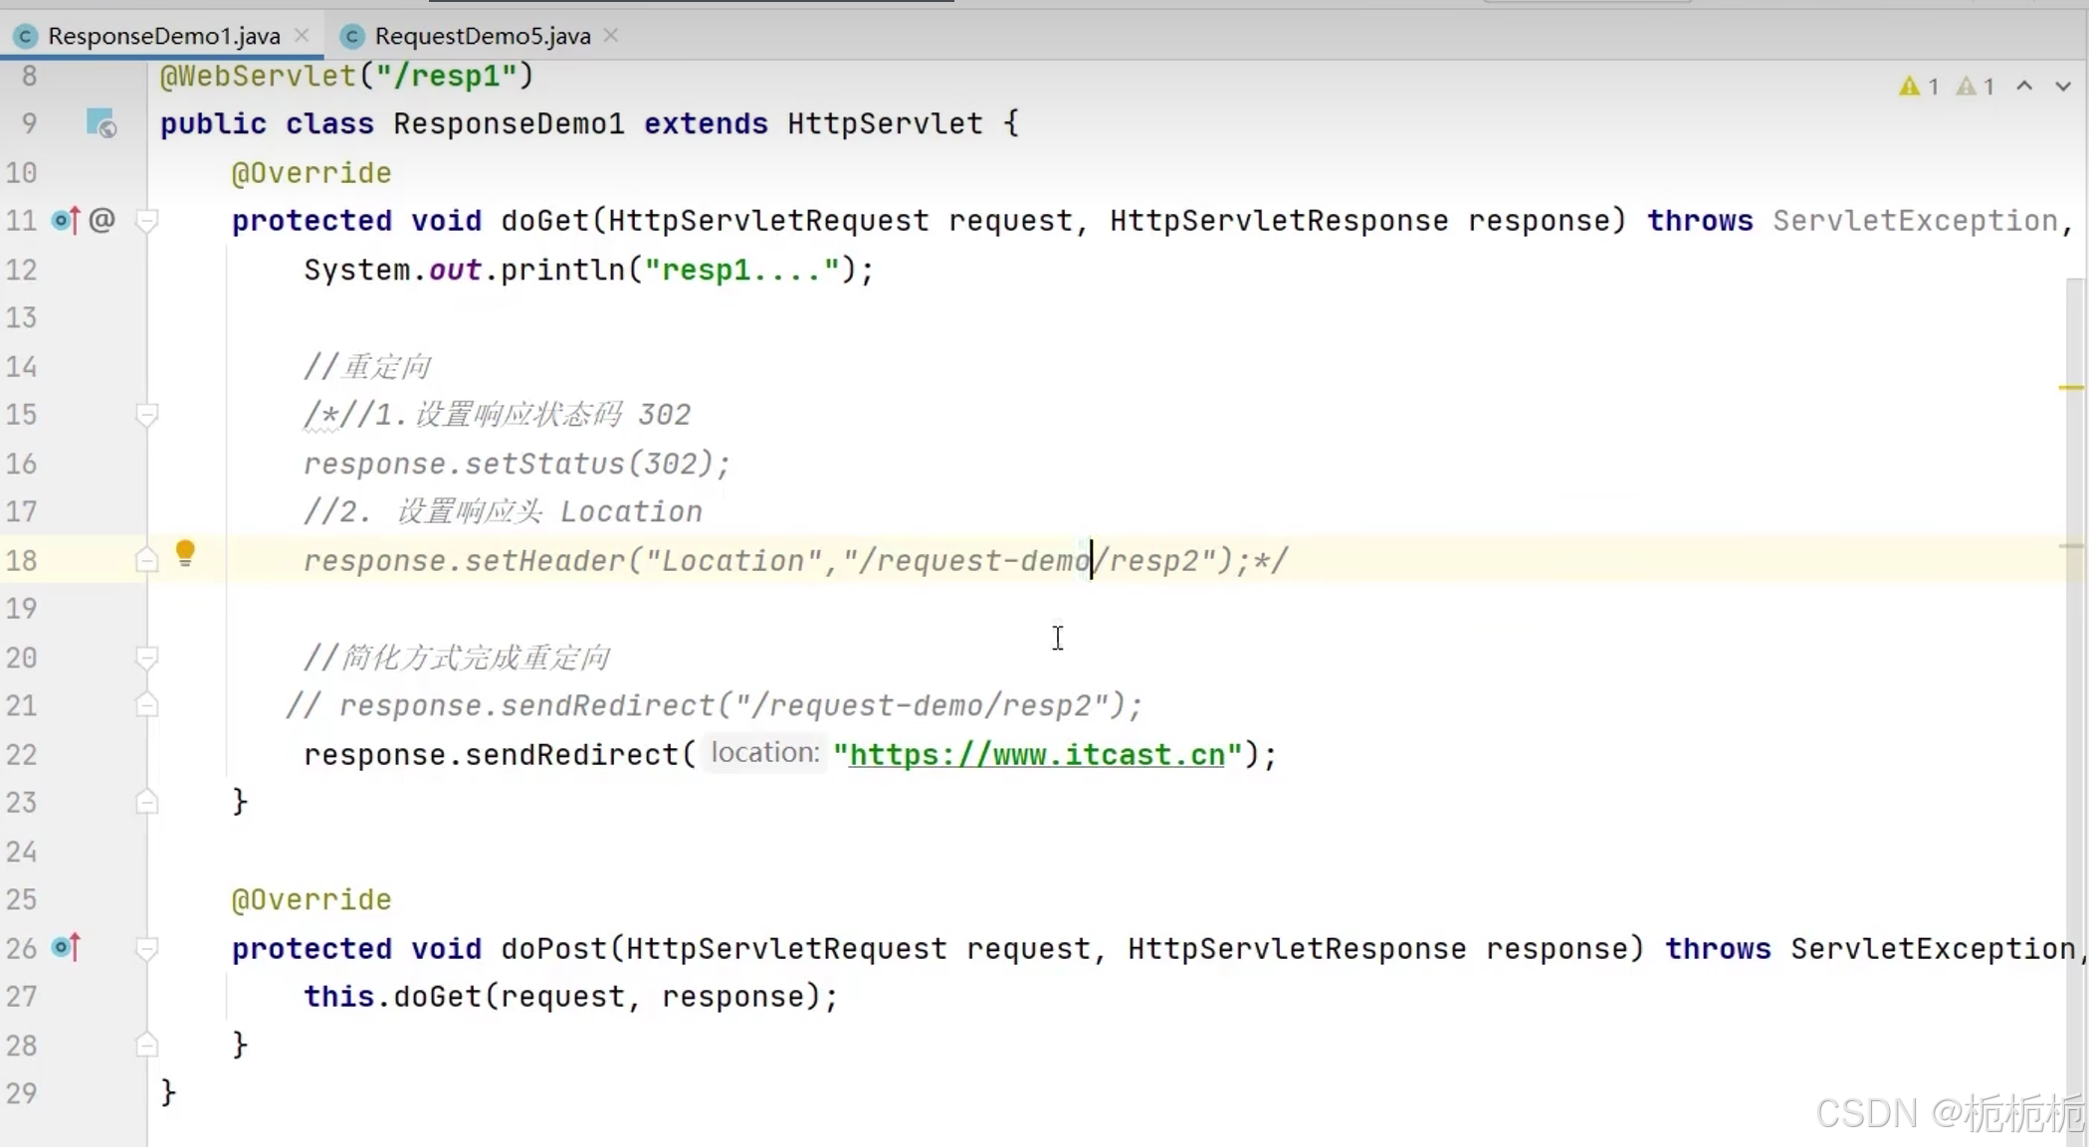
Task: Fold the redirect code block at line 20 marker
Action: click(147, 658)
